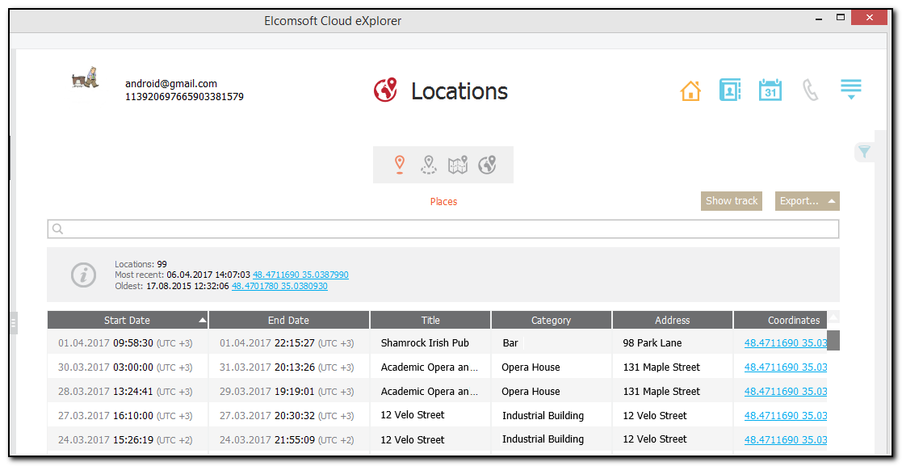Open the Calls phone icon
902x466 pixels.
[810, 90]
